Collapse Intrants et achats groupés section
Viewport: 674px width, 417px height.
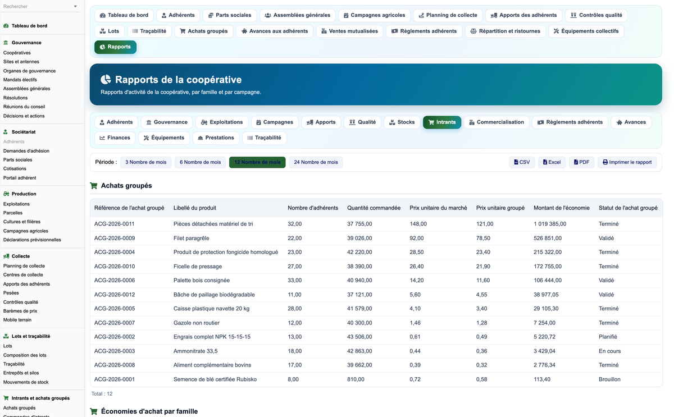40,398
